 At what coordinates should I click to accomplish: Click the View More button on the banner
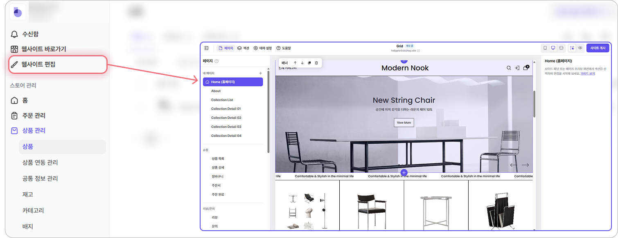(x=404, y=122)
